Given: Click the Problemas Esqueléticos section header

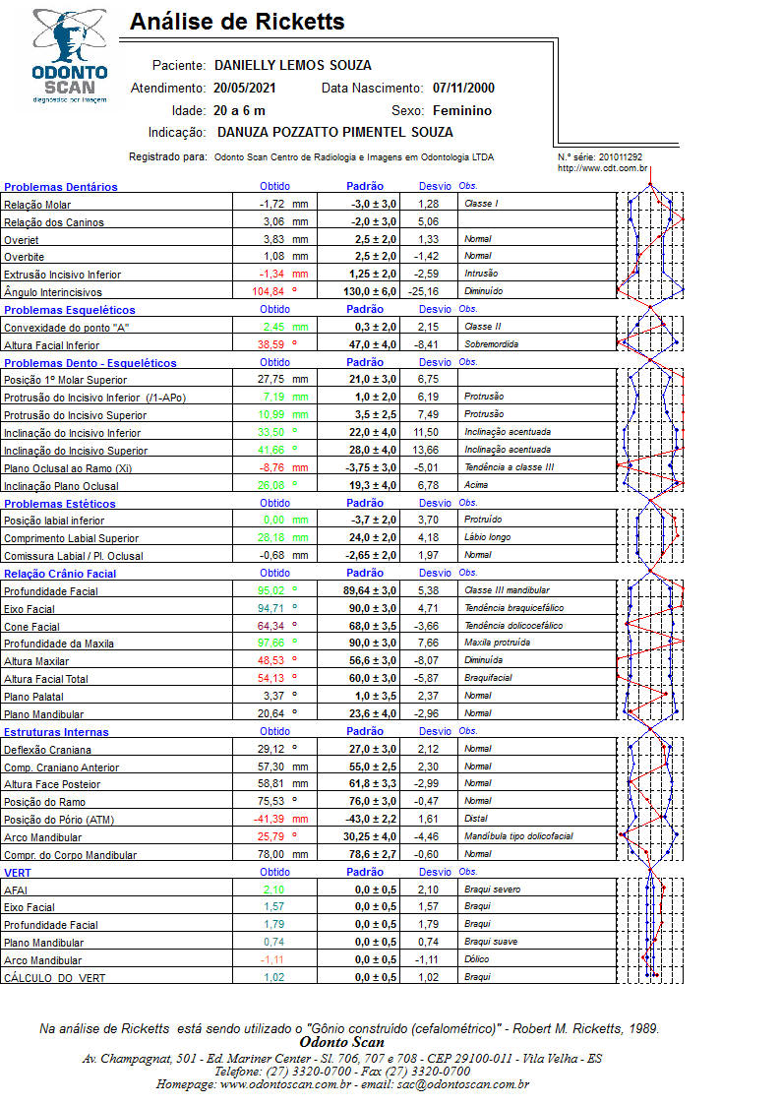Looking at the screenshot, I should tap(69, 310).
